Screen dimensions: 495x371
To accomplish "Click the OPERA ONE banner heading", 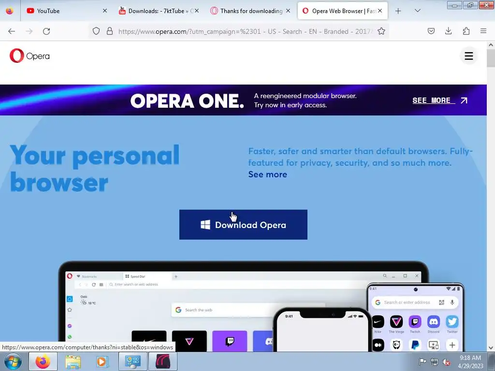I will click(187, 100).
